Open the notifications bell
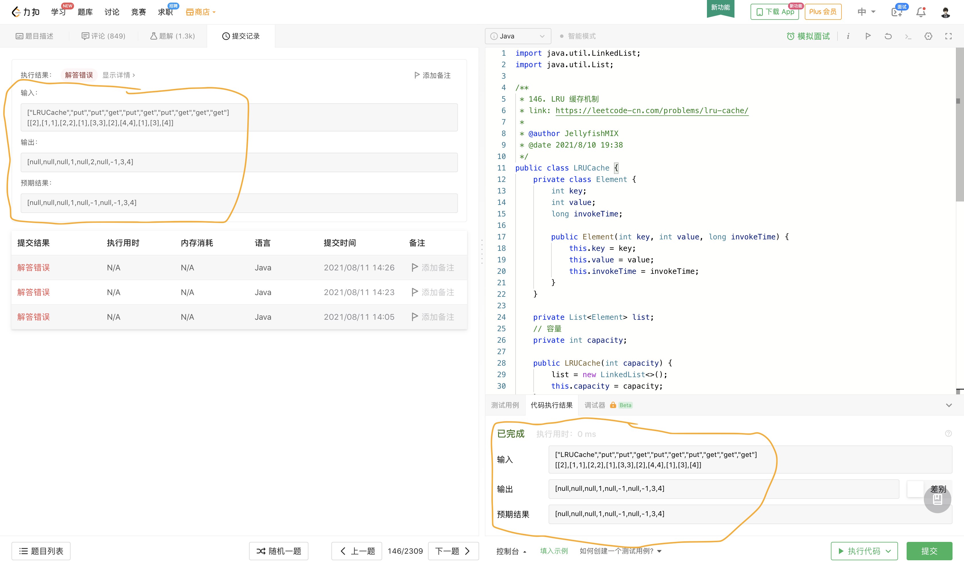964x566 pixels. click(921, 12)
